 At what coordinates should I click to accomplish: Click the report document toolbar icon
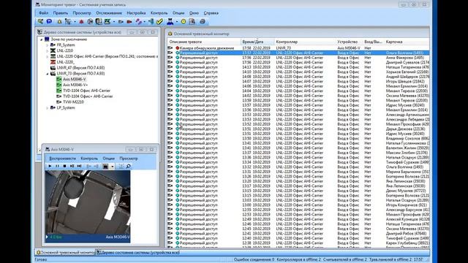point(192,21)
